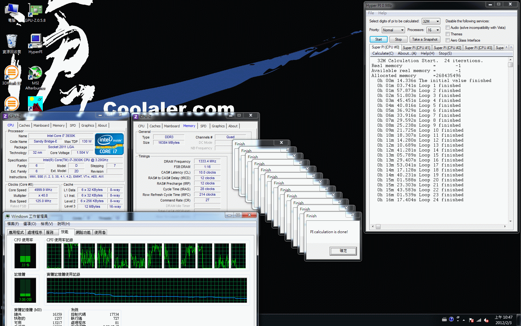Image resolution: width=521 pixels, height=326 pixels.
Task: Open 檢視(V) menu in Task Manager
Action: pyautogui.click(x=47, y=224)
